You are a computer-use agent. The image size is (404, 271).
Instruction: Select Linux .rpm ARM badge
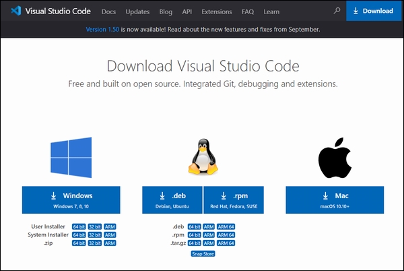pyautogui.click(x=209, y=235)
